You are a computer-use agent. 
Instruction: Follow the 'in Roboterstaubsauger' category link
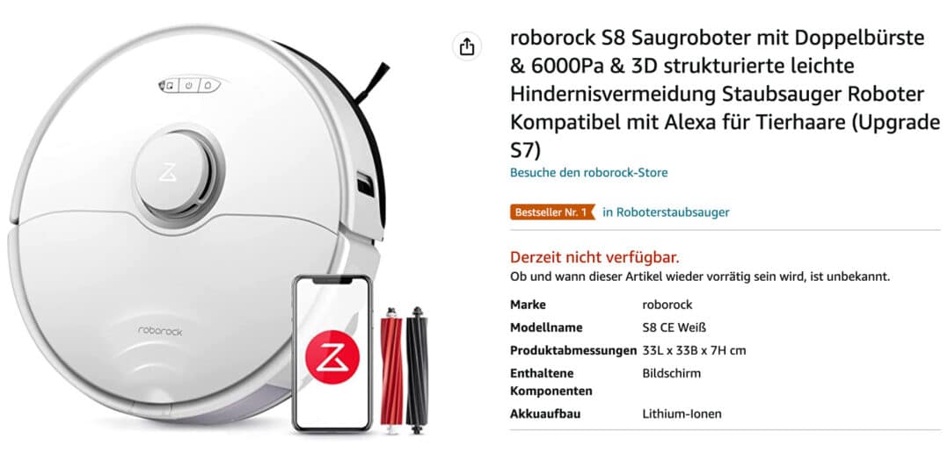666,212
